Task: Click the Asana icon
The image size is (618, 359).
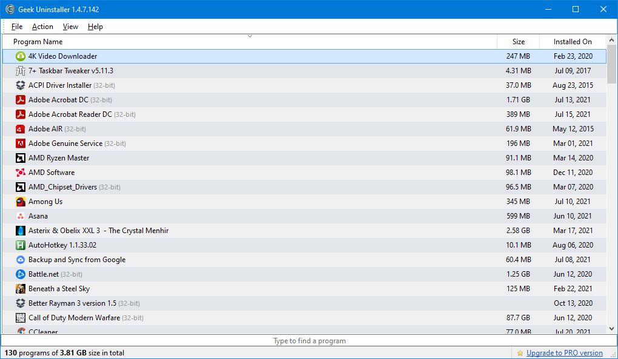Action: 21,216
